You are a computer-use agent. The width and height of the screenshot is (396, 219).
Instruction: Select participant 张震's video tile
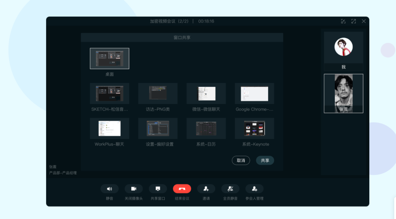[343, 93]
